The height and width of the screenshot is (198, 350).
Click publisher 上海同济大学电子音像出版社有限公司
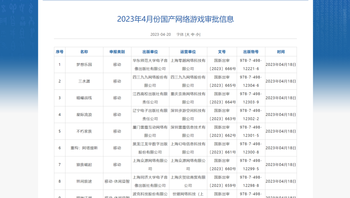point(150,182)
